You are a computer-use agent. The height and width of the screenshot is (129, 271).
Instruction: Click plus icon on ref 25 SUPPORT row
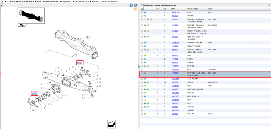coord(142,110)
